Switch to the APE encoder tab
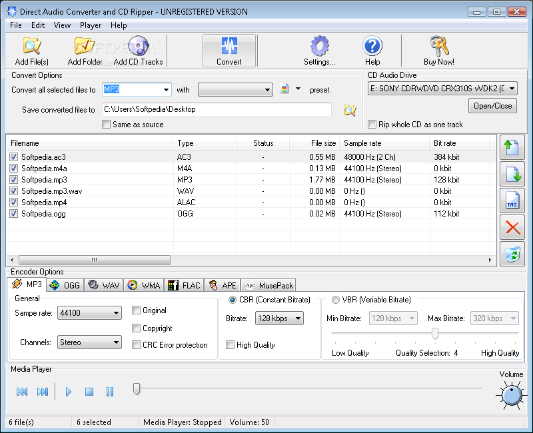Image resolution: width=533 pixels, height=433 pixels. pos(223,286)
